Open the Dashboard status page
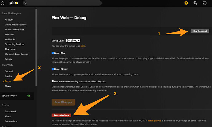This screenshot has height=127, width=212. point(10,111)
